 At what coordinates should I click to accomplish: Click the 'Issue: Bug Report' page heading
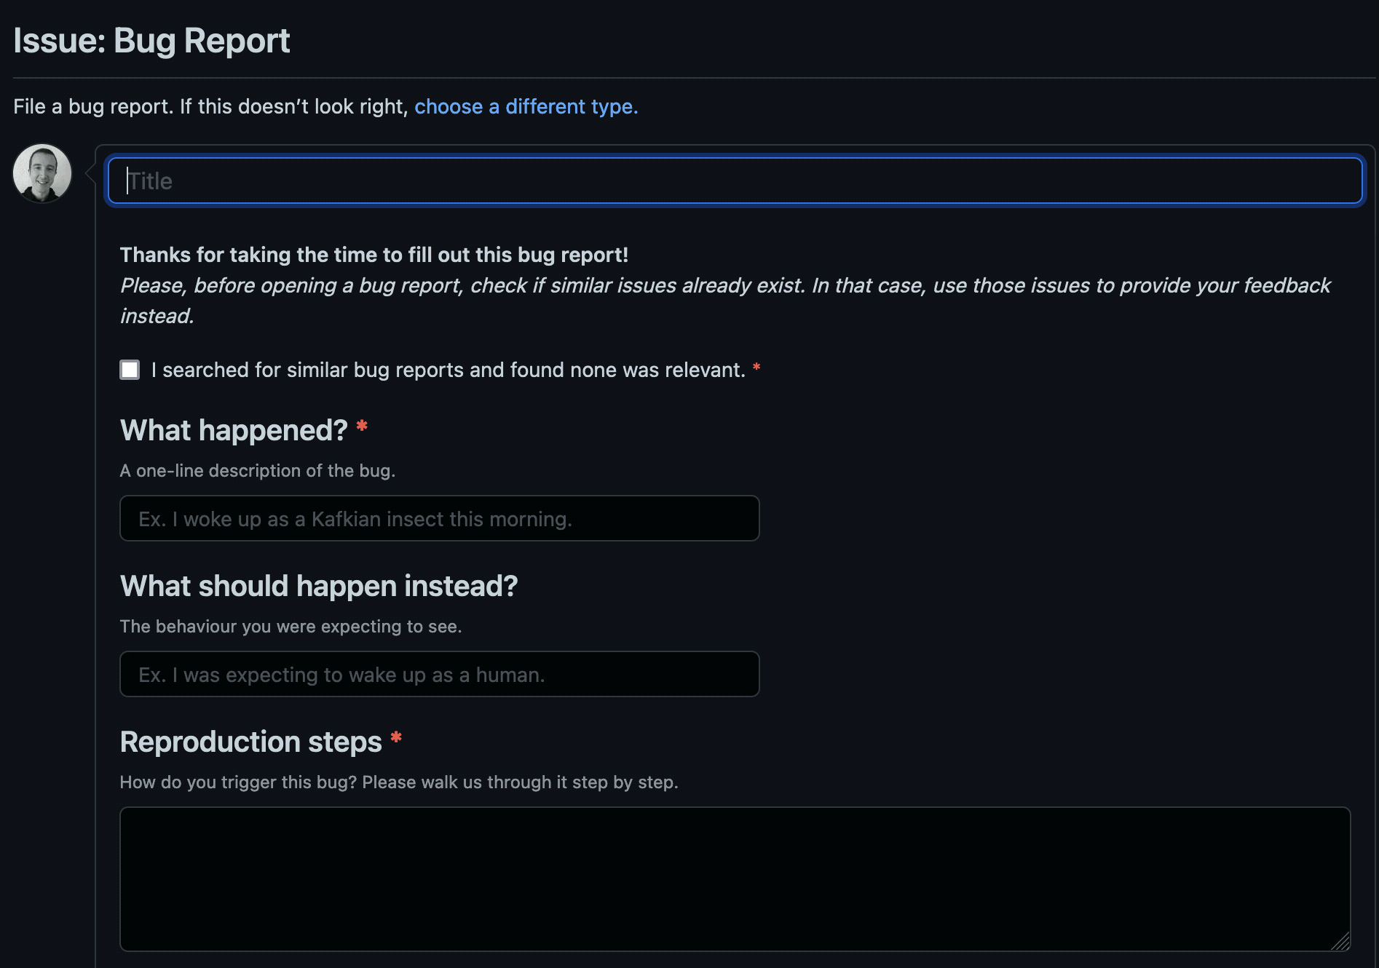coord(151,41)
